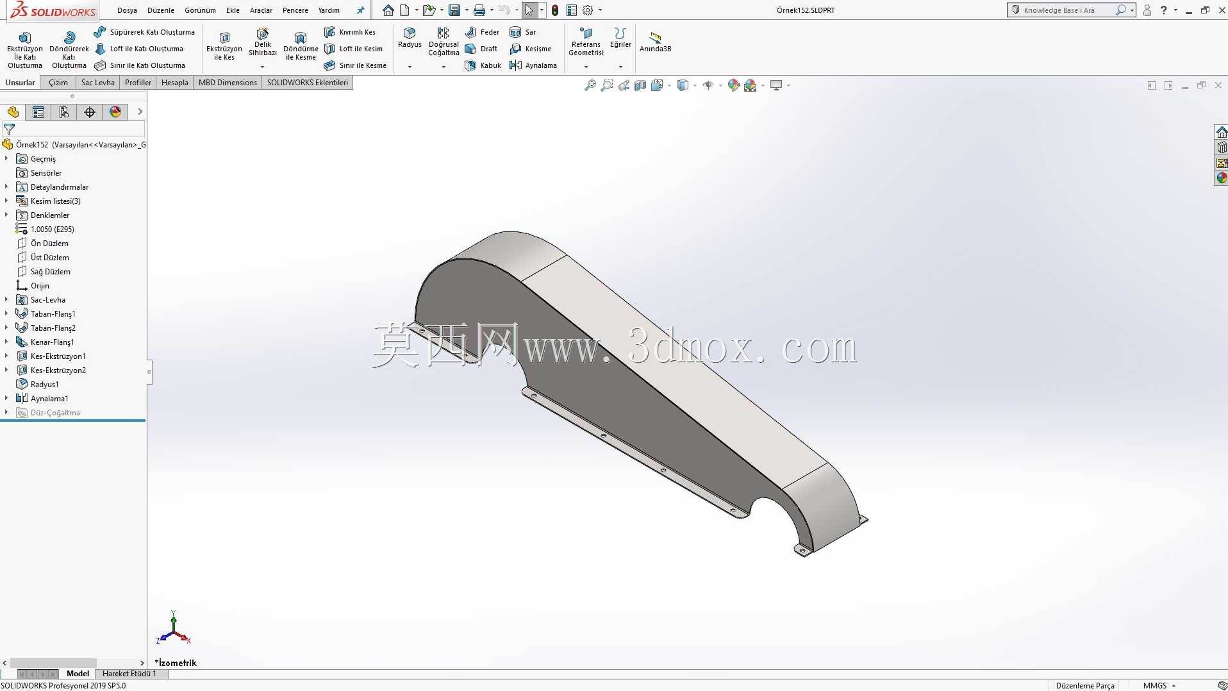Select the Feder rib tool
This screenshot has height=691, width=1228.
(x=482, y=32)
